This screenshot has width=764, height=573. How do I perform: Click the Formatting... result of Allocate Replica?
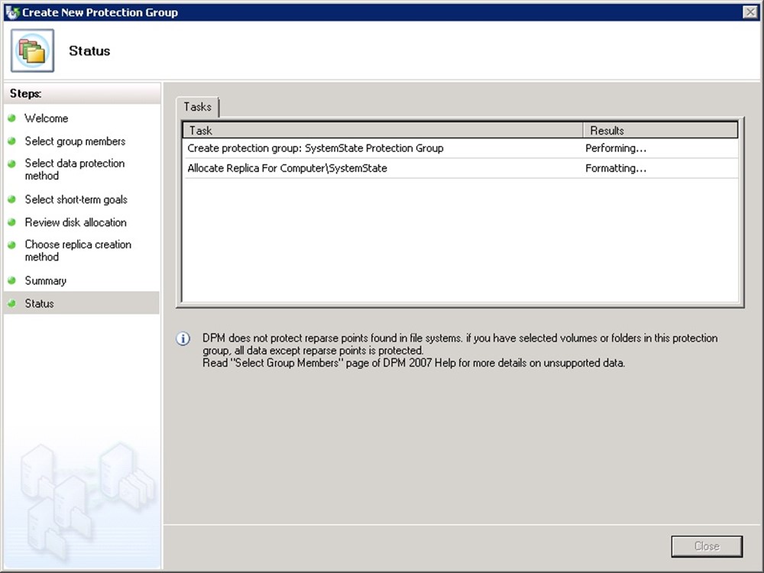coord(616,168)
